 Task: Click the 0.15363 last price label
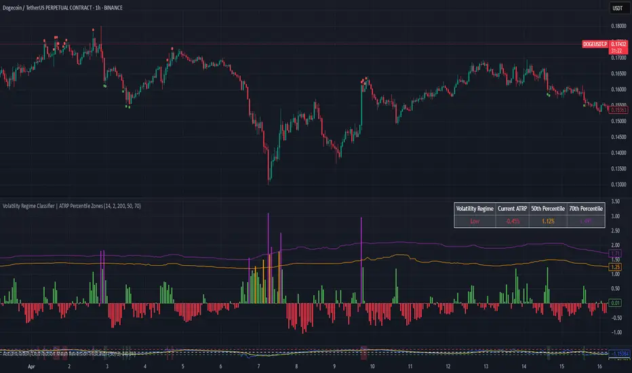coord(618,110)
